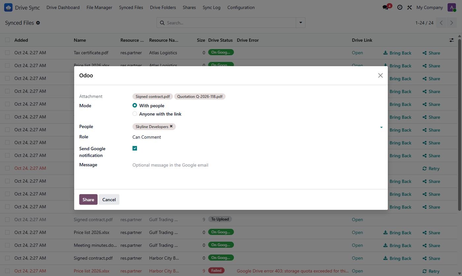Toggle the search options dropdown
Screen dimensions: 462x276
point(301,23)
